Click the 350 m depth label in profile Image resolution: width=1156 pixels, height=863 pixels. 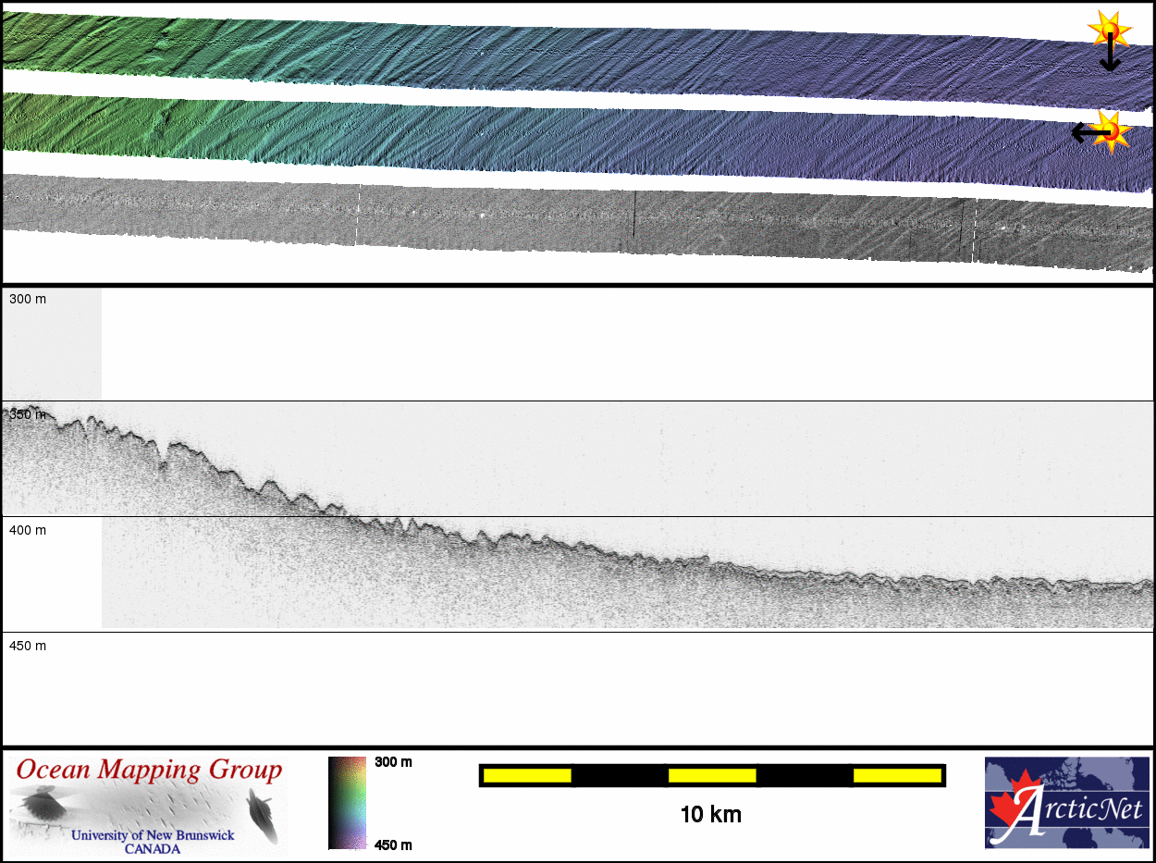(x=28, y=414)
